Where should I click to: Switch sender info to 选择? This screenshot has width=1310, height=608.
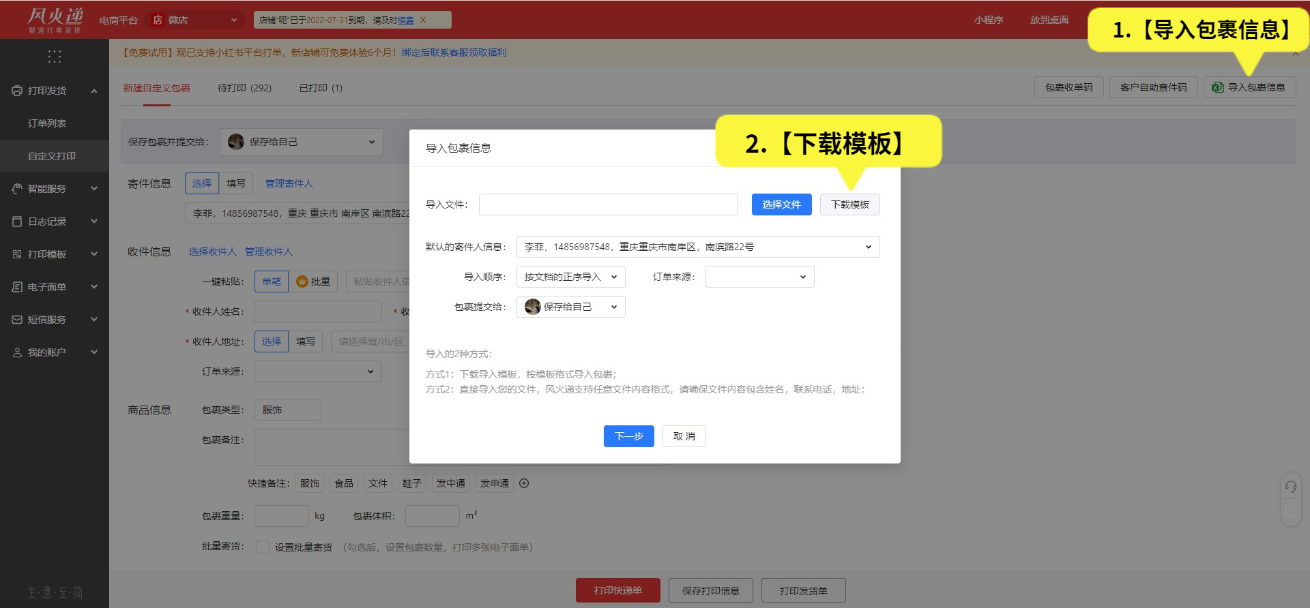pyautogui.click(x=202, y=183)
